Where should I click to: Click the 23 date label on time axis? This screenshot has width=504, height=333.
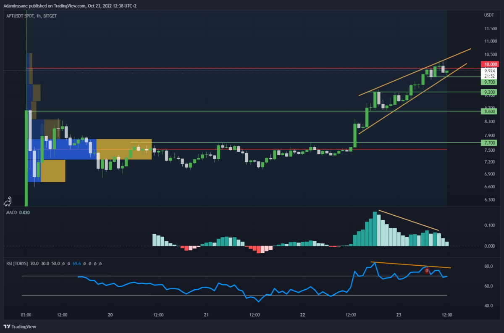399,314
